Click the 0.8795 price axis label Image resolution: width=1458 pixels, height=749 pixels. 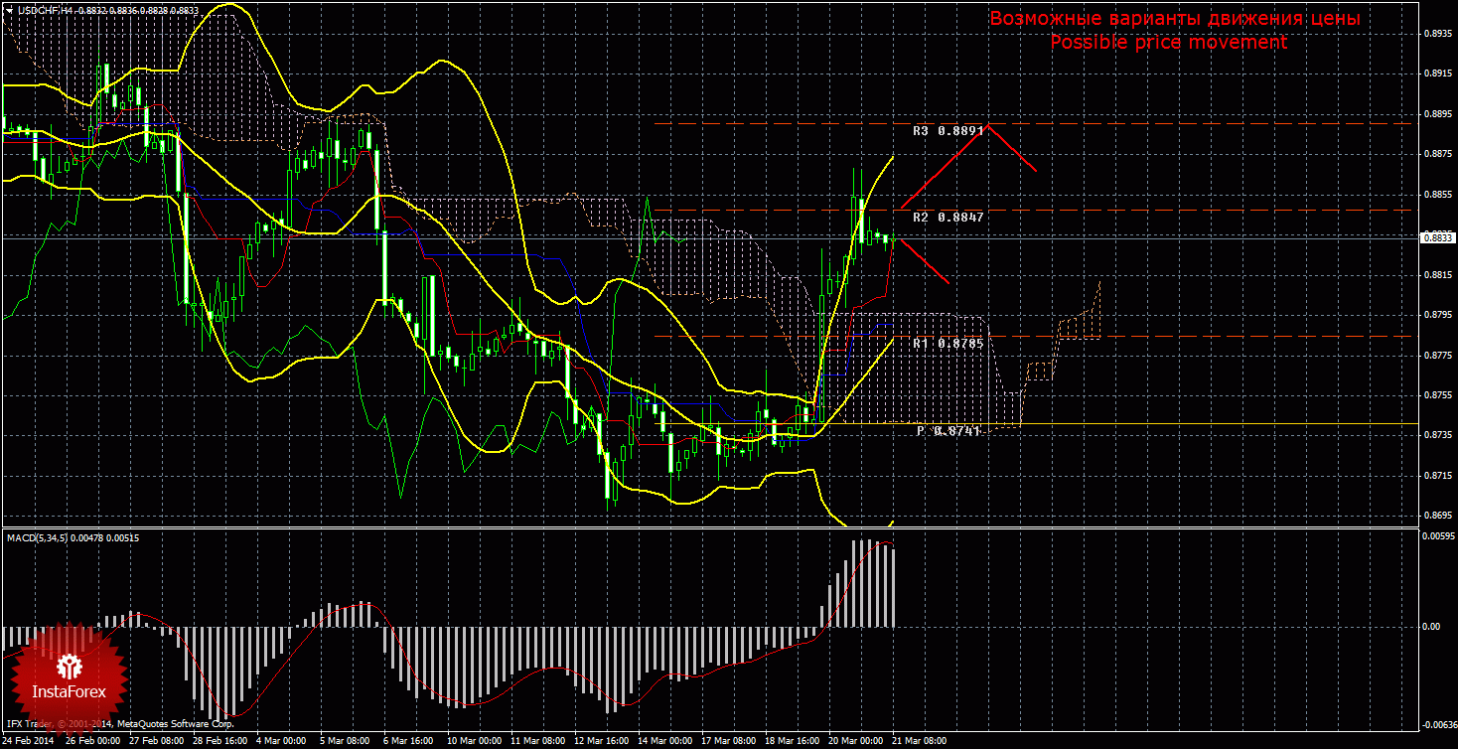click(x=1437, y=315)
